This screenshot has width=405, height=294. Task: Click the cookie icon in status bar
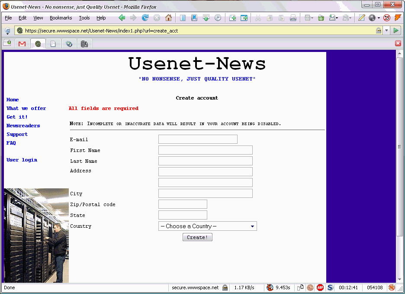tap(310, 288)
